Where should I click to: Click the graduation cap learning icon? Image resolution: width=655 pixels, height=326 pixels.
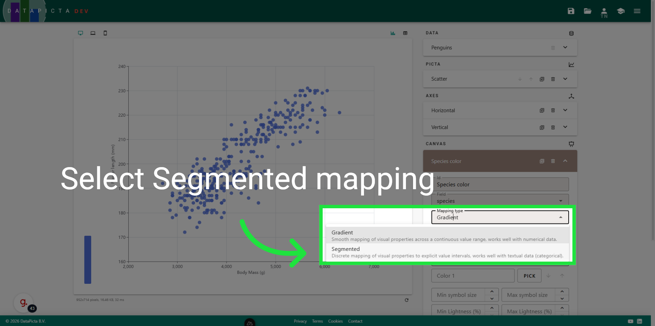[x=621, y=11]
